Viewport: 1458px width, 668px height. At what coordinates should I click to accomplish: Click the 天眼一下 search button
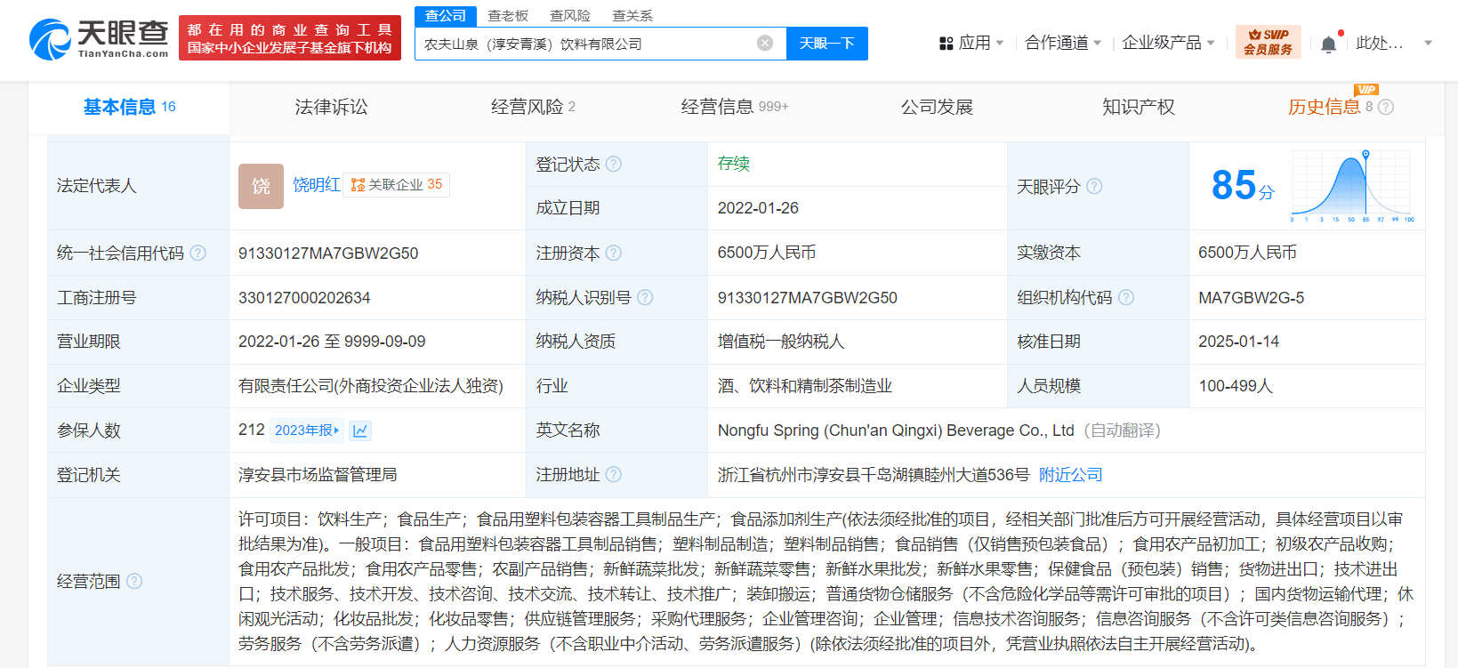[x=826, y=44]
